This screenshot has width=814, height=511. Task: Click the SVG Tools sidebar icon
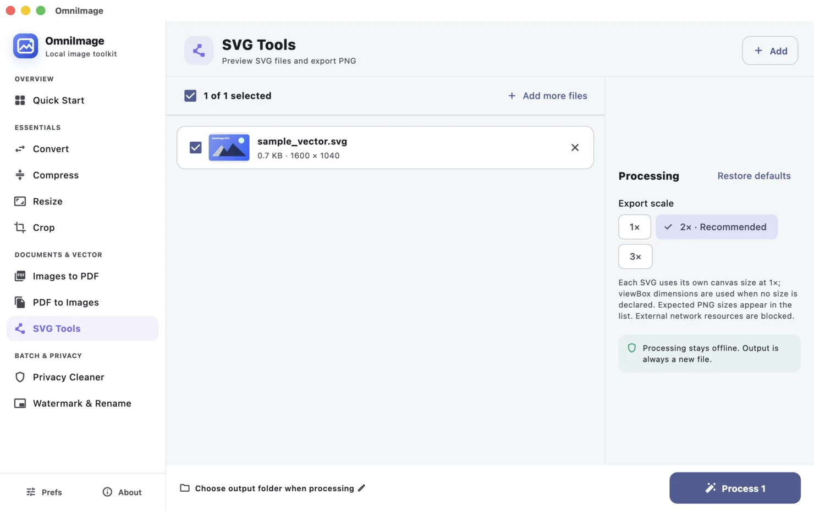point(20,329)
